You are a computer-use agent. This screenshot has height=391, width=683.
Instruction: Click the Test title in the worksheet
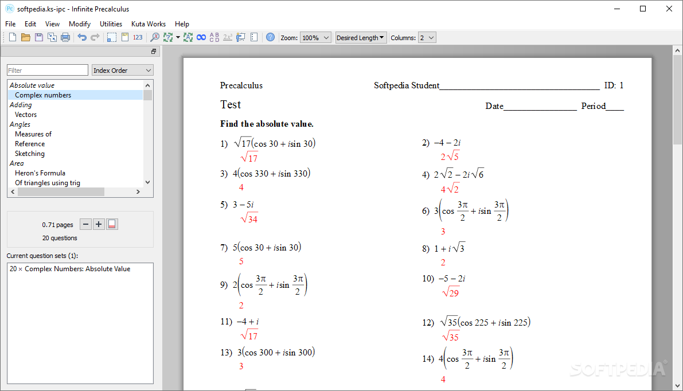tap(231, 104)
